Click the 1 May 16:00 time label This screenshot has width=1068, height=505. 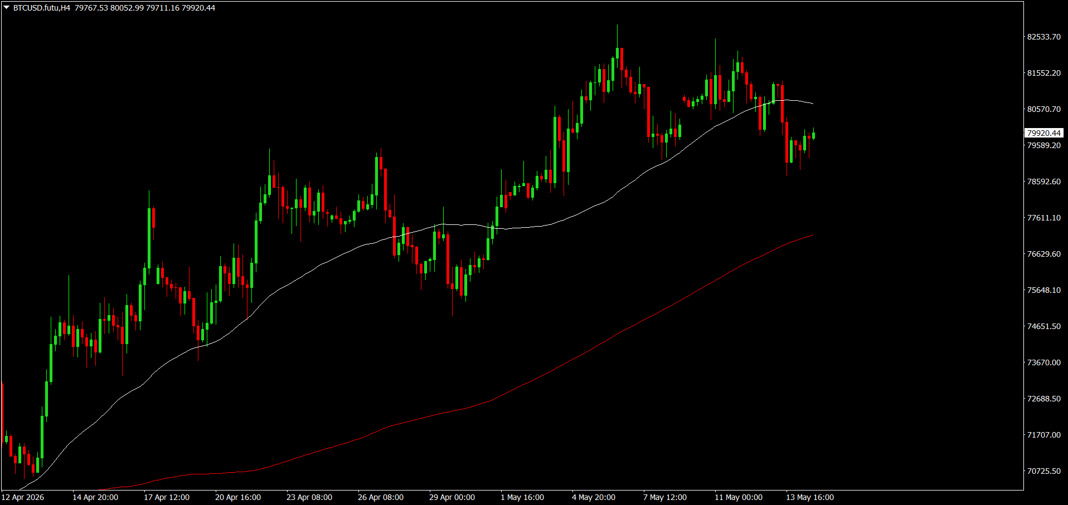click(x=522, y=497)
